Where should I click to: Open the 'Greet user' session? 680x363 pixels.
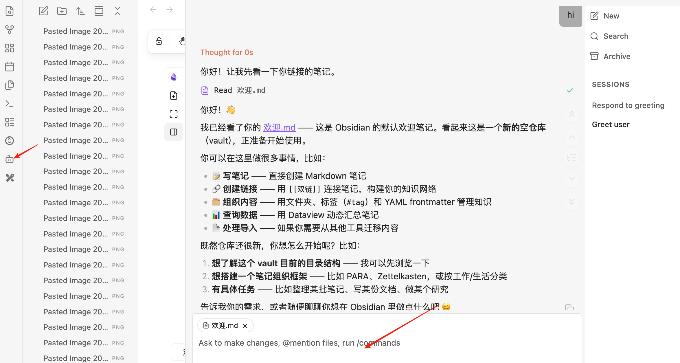(611, 124)
